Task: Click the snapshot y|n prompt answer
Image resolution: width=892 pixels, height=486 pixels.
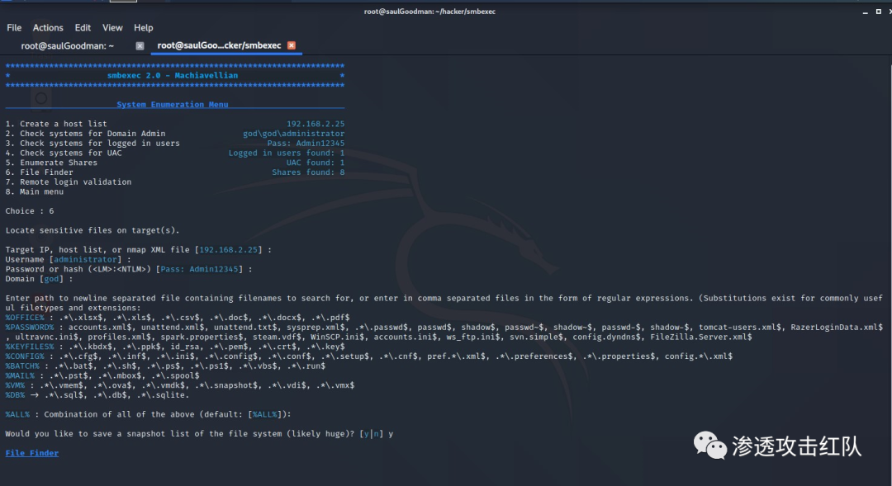Action: tap(391, 434)
